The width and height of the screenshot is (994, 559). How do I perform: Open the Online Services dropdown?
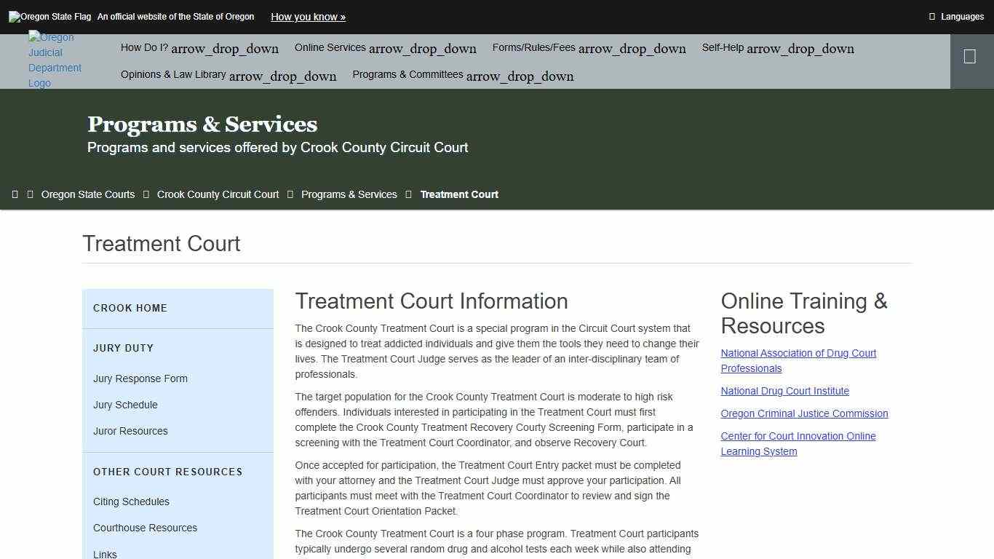coord(385,47)
